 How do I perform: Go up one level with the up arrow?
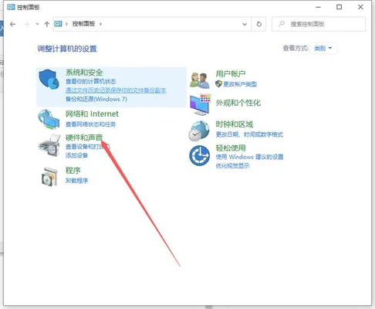coord(47,24)
